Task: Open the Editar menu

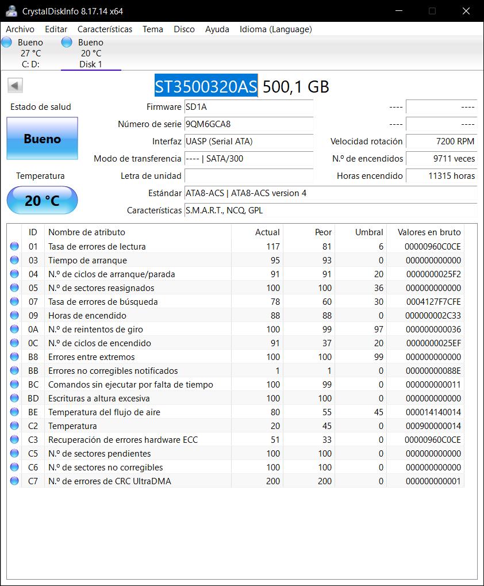Action: pos(56,29)
